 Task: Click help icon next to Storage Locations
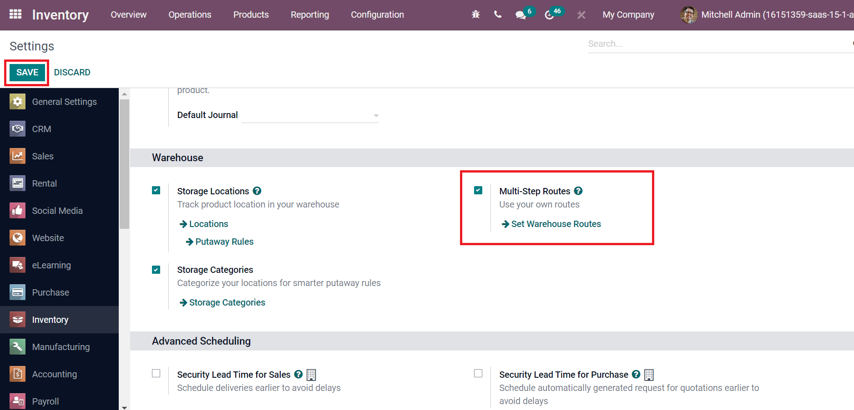257,191
